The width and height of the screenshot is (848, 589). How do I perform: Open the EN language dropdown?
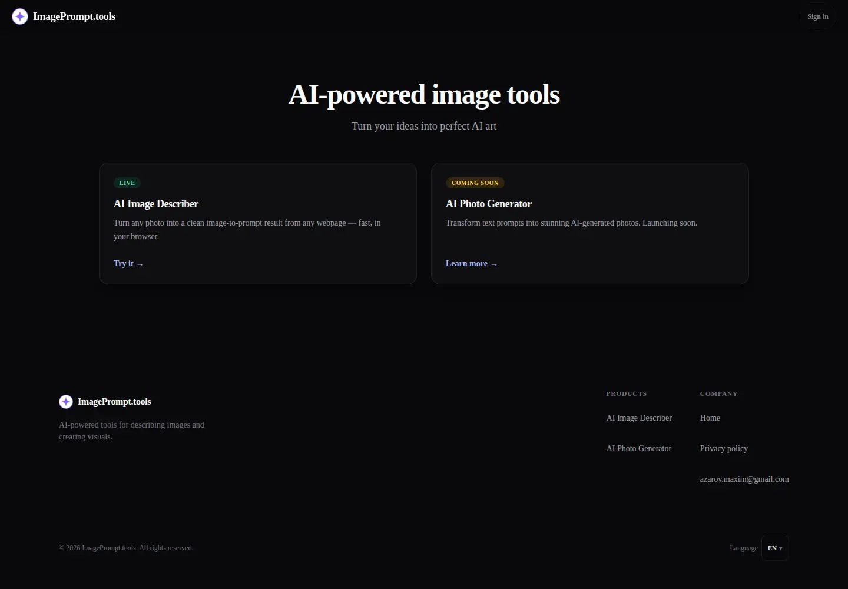coord(775,548)
